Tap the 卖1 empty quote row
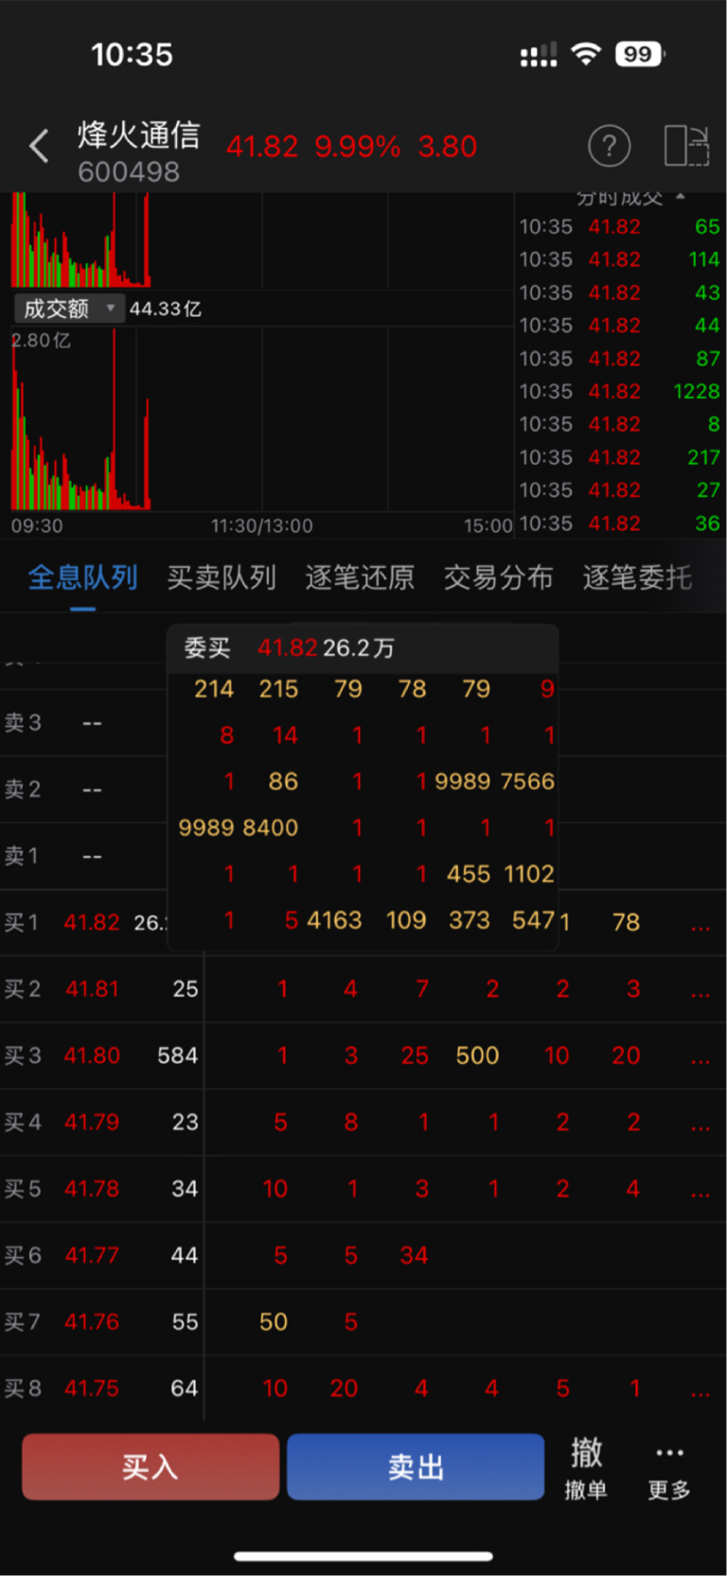The image size is (727, 1576). point(83,856)
